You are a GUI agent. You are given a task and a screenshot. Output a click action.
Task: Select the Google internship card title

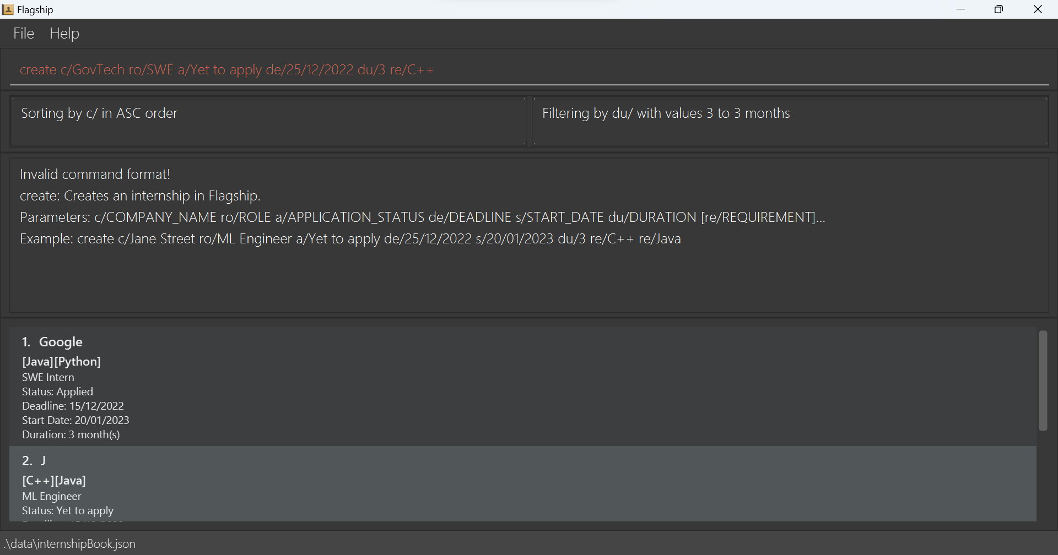click(x=61, y=342)
